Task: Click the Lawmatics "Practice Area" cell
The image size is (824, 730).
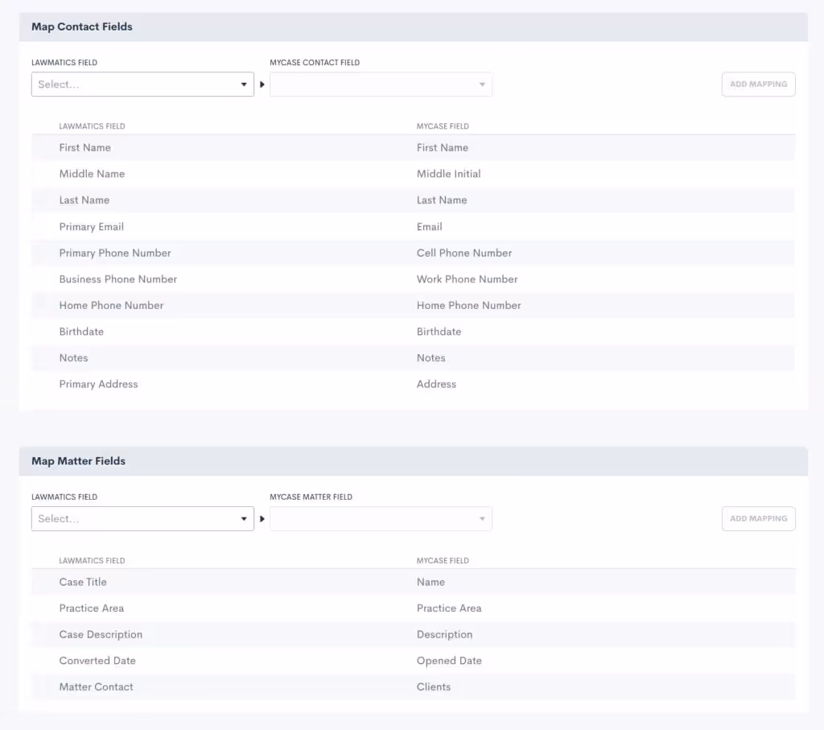Action: pyautogui.click(x=92, y=608)
